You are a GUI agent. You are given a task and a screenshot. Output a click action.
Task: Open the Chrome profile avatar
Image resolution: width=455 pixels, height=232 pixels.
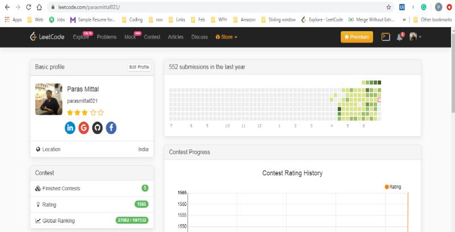point(439,7)
